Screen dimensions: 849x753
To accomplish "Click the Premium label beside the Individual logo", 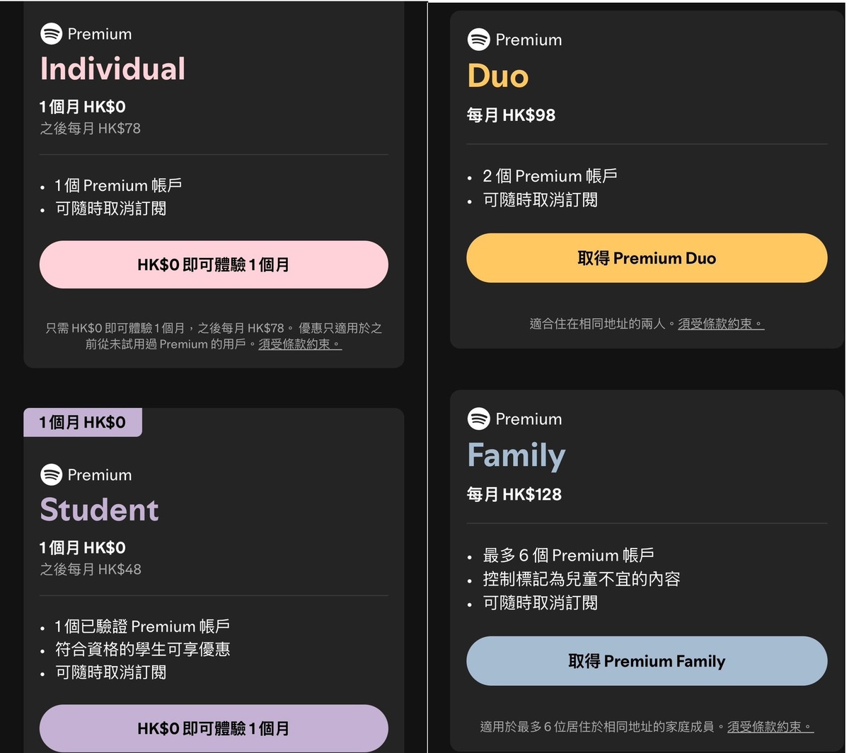I will [99, 33].
